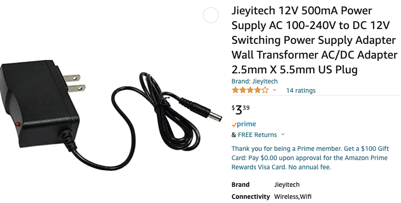This screenshot has height=203, width=401.
Task: Click the Jieyitech 12V 500mA product title
Action: pyautogui.click(x=315, y=40)
